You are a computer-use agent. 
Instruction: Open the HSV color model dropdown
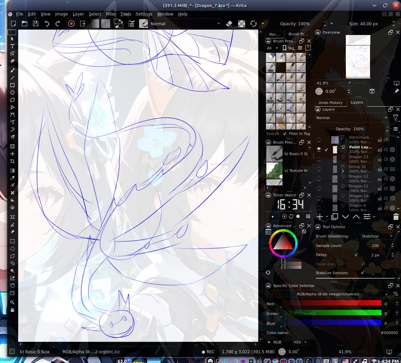point(300,342)
